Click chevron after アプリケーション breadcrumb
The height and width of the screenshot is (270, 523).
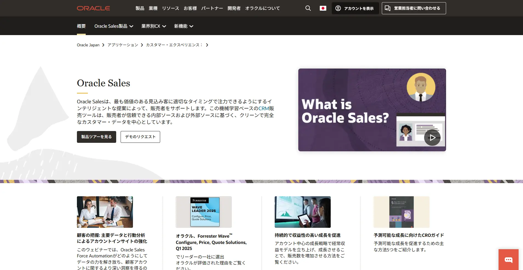click(142, 45)
